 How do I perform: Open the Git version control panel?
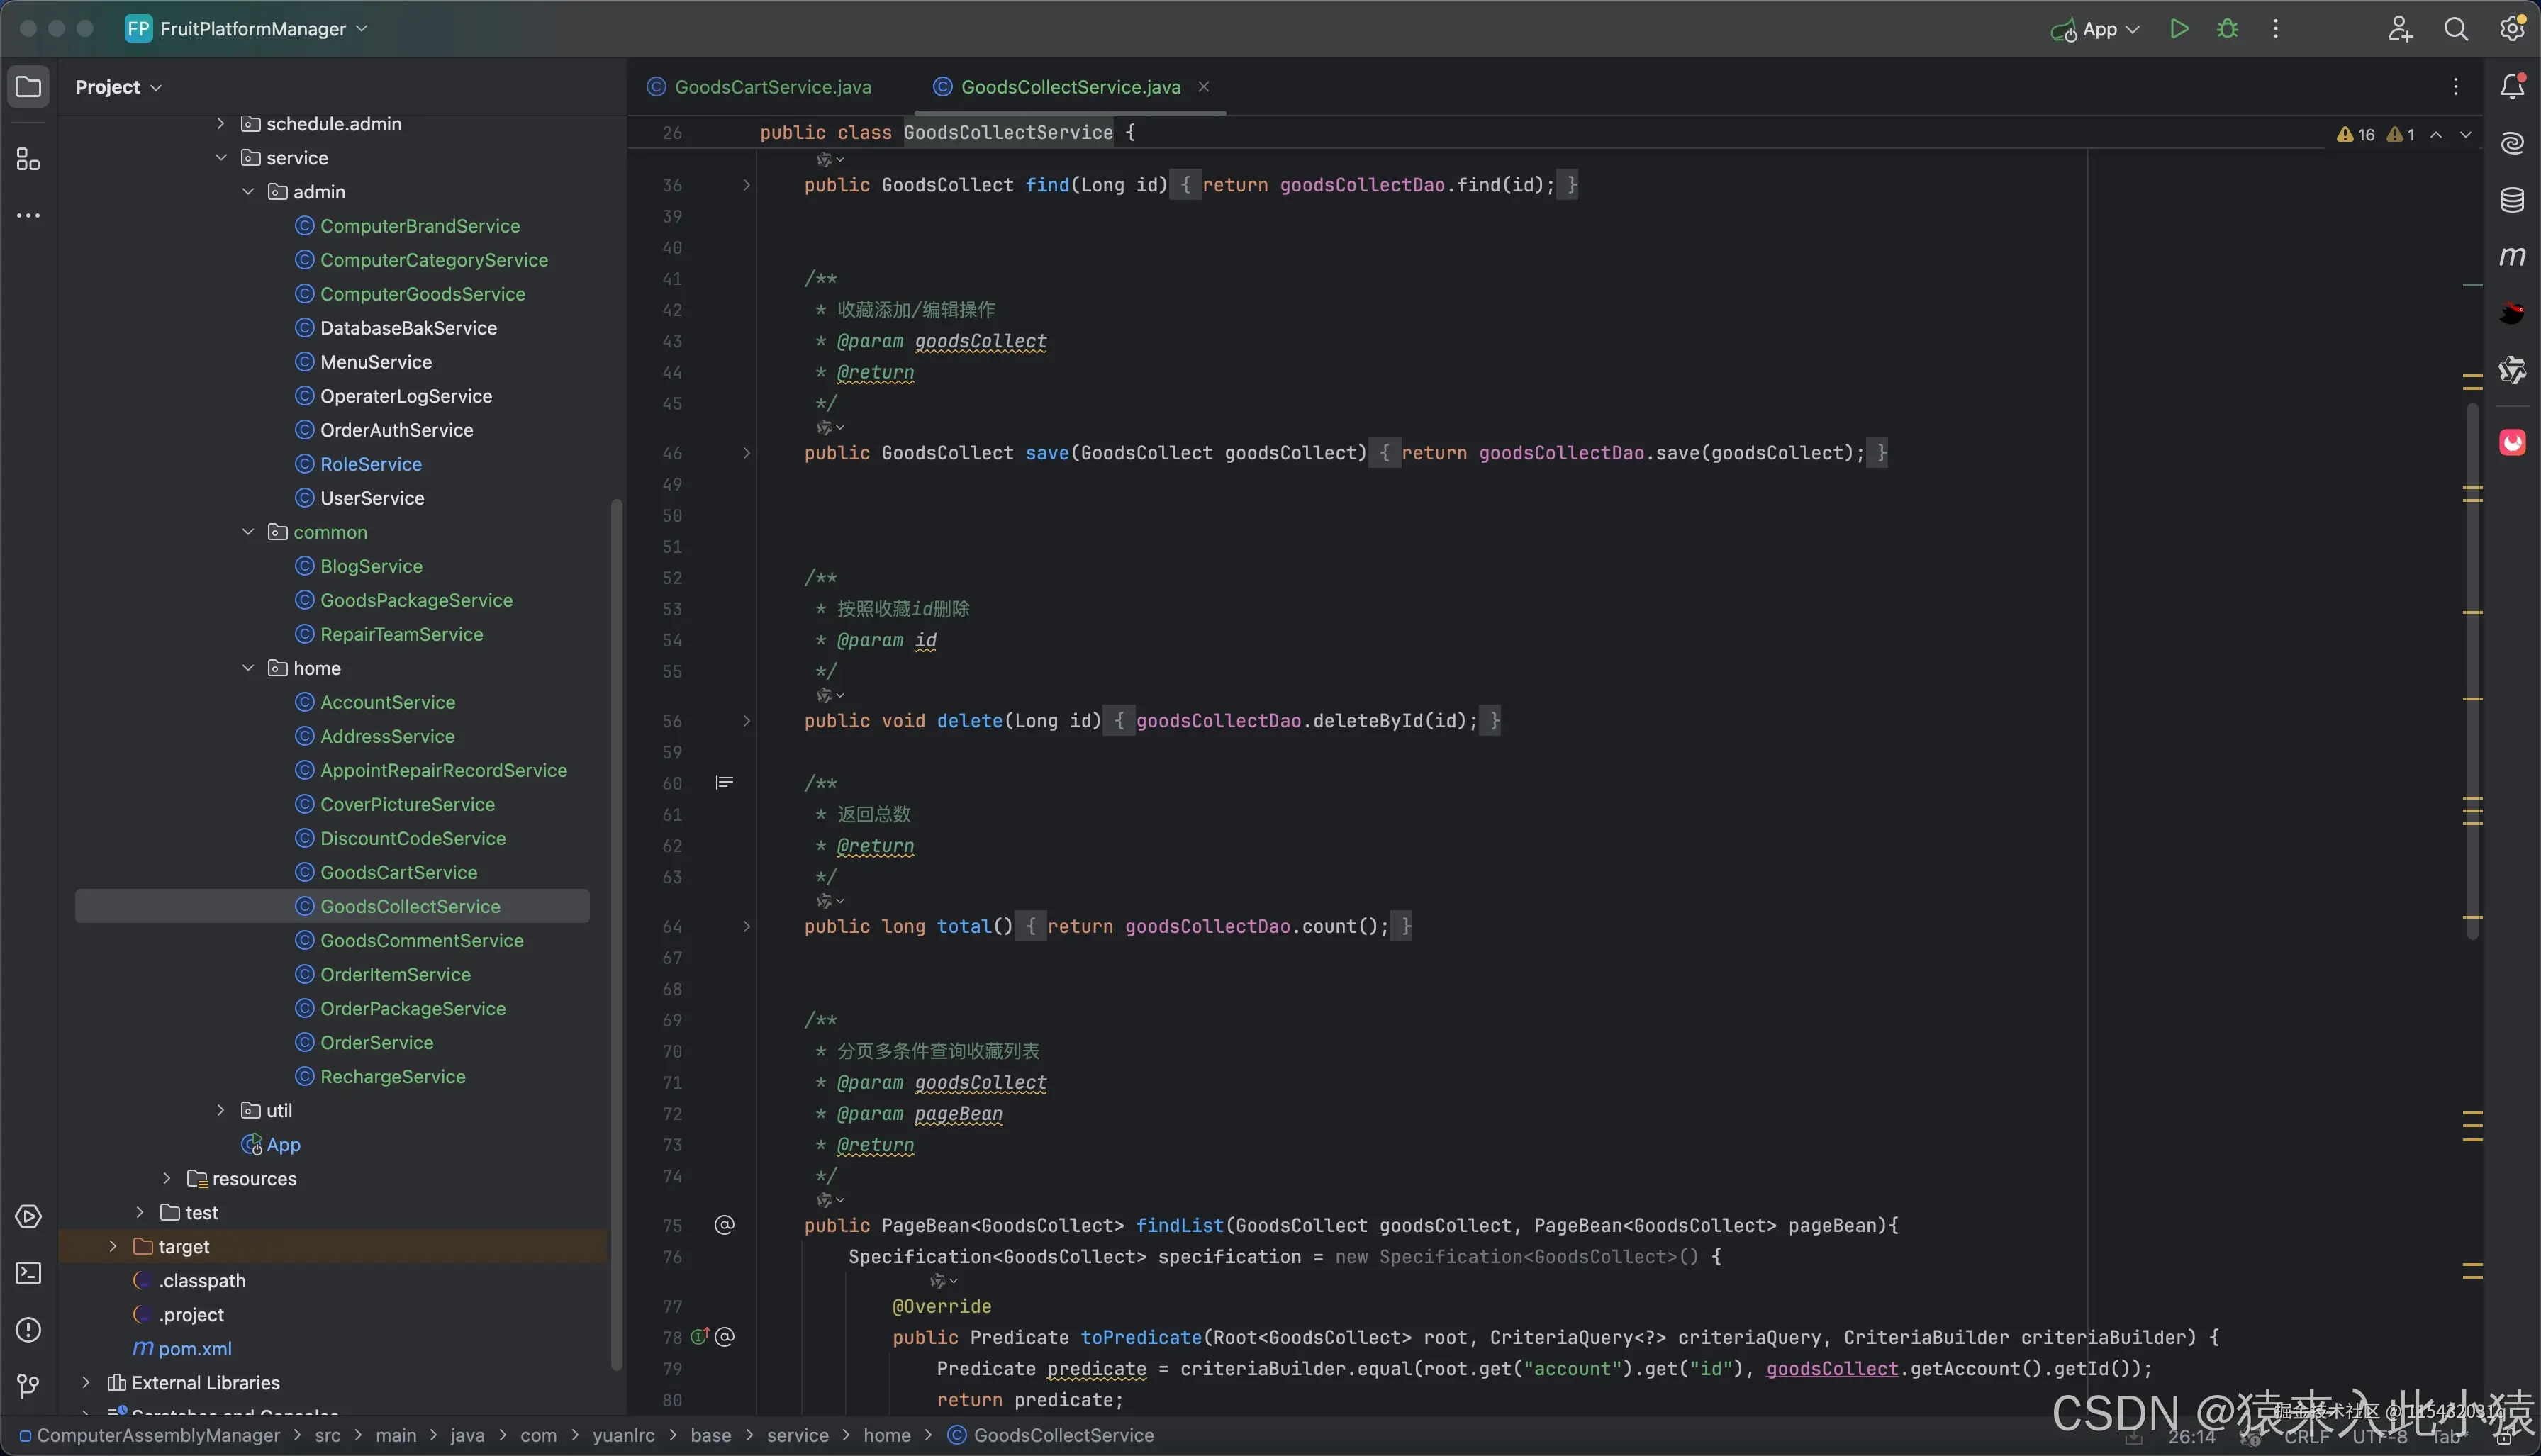click(28, 1386)
